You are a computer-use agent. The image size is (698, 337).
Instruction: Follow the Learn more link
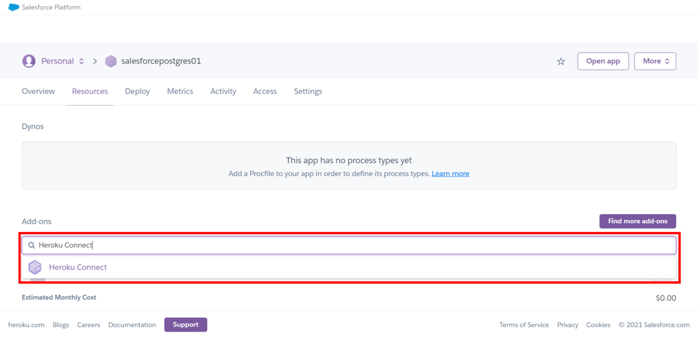[450, 174]
